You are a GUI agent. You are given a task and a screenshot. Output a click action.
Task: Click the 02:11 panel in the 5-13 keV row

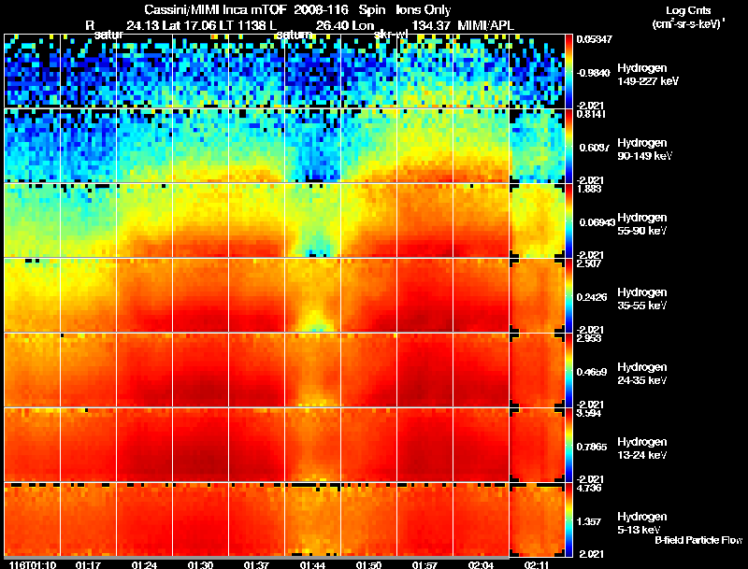[537, 519]
